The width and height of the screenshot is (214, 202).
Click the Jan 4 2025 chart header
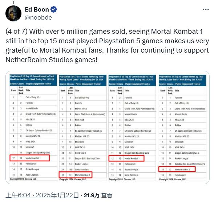click(x=182, y=81)
